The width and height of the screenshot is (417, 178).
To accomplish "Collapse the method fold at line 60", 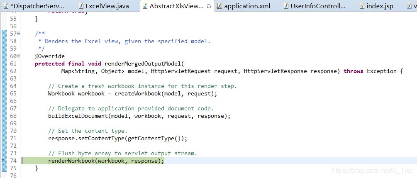I will point(19,56).
